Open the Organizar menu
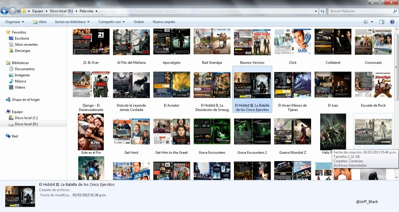 (x=15, y=22)
